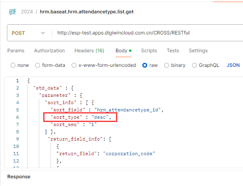Click the Response section header
Screen dimensions: 243x186
19,177
